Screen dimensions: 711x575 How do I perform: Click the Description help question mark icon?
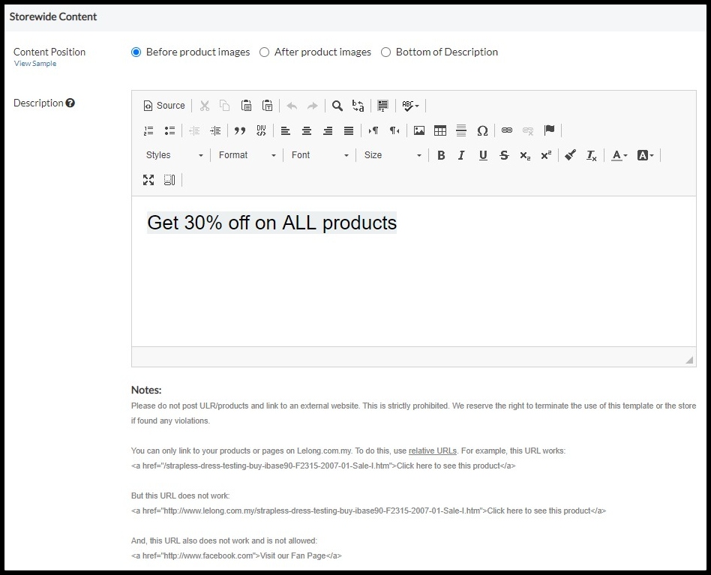click(70, 103)
